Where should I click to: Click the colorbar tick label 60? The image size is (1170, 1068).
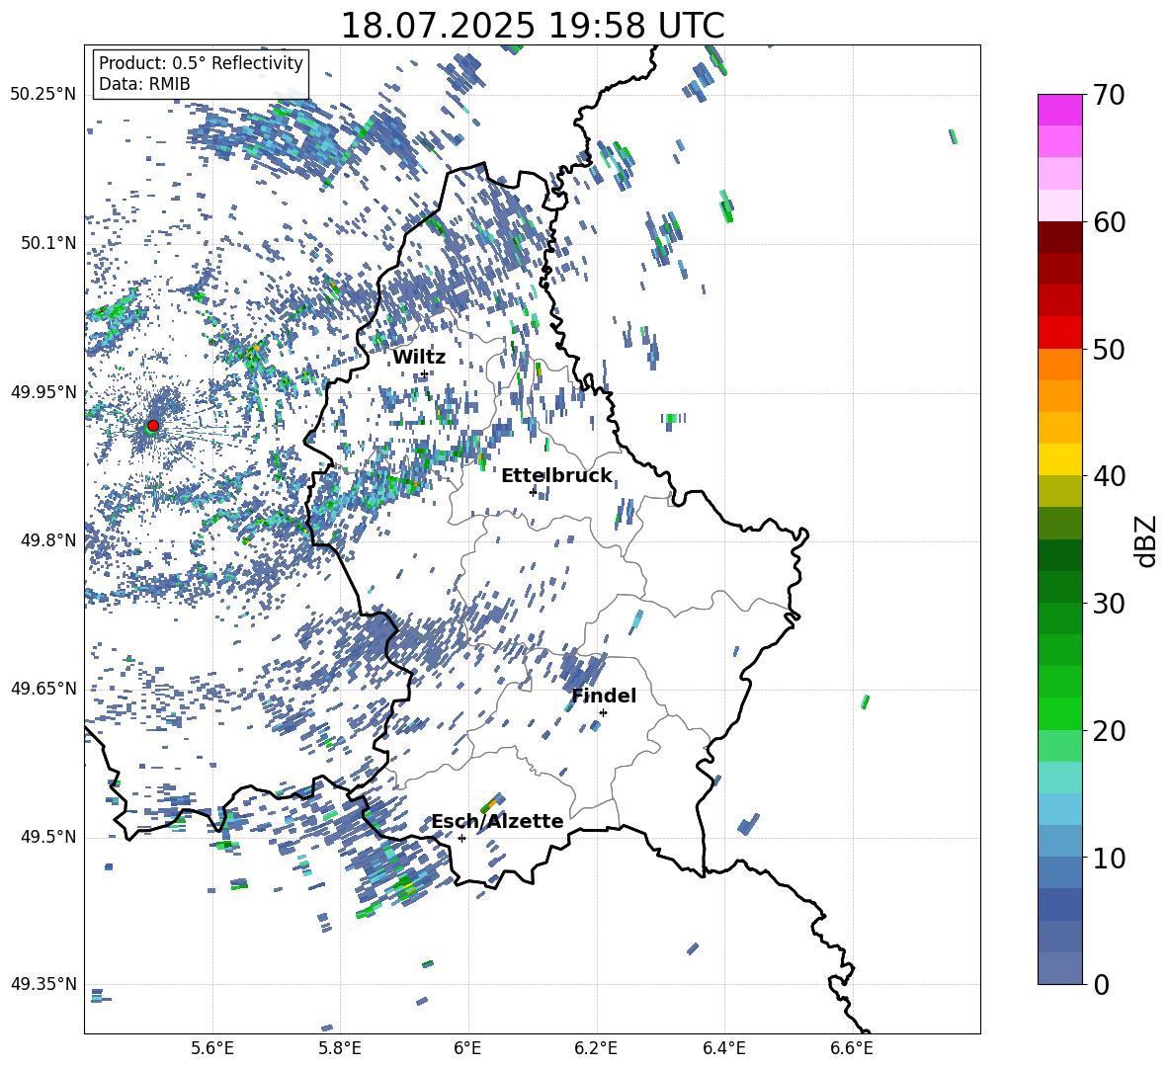[1109, 222]
